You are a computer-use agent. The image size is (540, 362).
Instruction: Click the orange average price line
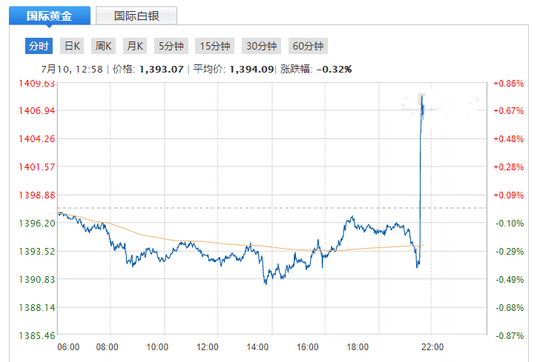pos(223,244)
